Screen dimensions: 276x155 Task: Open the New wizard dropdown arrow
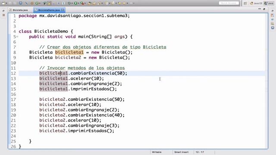pyautogui.click(x=6, y=3)
